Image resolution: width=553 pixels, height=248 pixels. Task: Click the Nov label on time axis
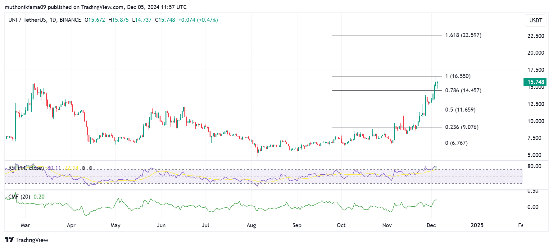coord(387,225)
